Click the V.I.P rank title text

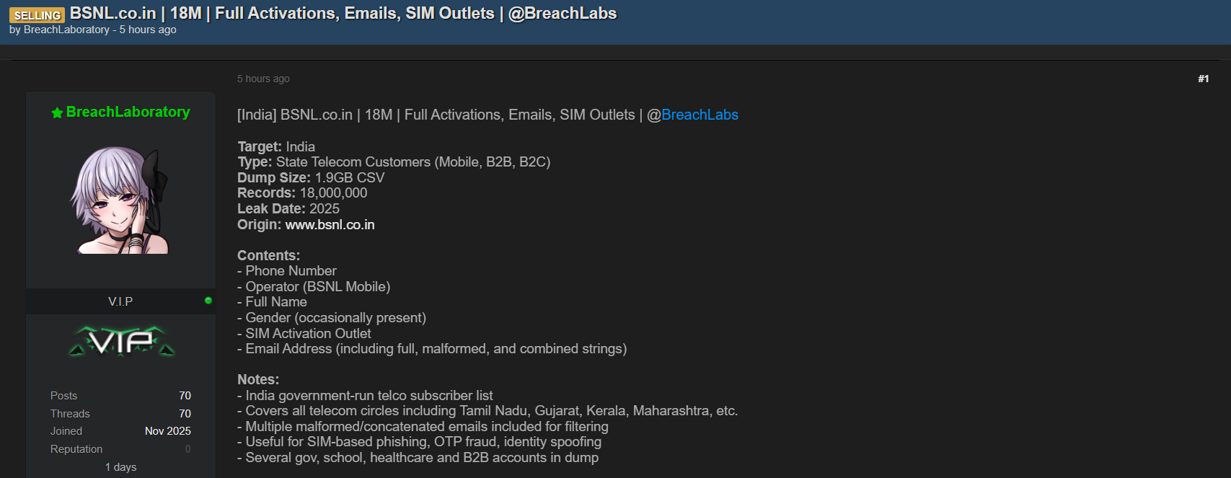120,301
